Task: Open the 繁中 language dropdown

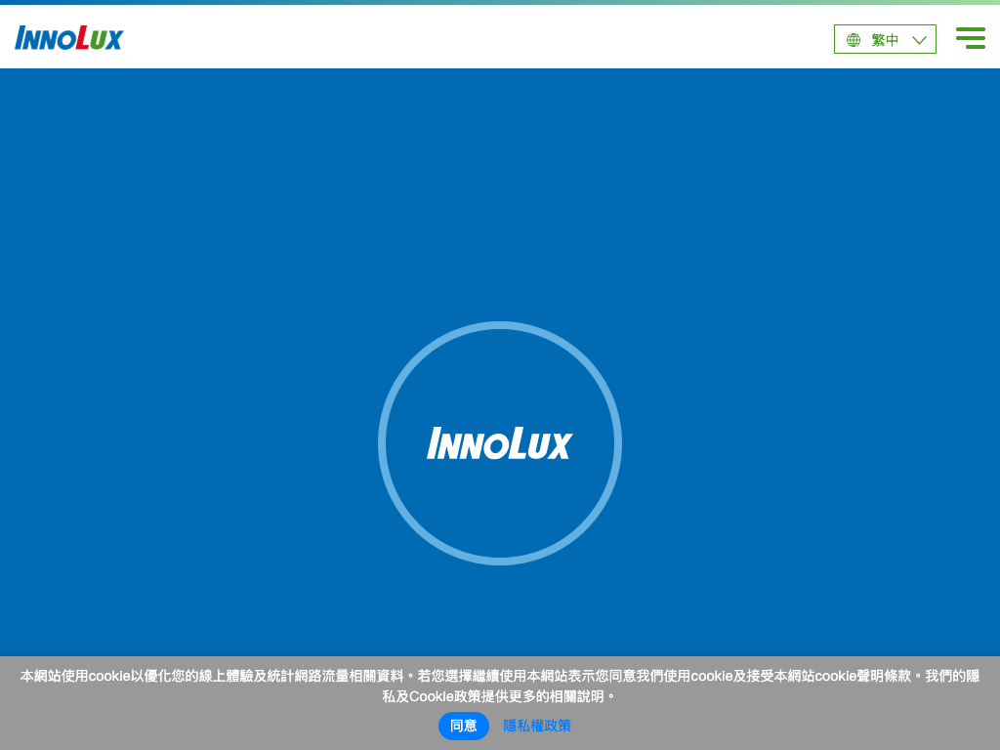Action: 885,40
